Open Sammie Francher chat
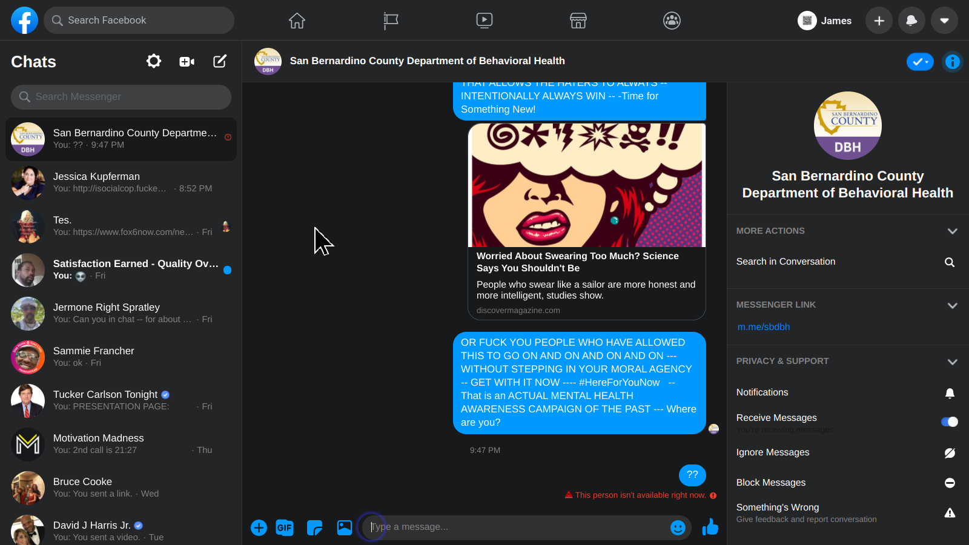The width and height of the screenshot is (969, 545). [121, 357]
